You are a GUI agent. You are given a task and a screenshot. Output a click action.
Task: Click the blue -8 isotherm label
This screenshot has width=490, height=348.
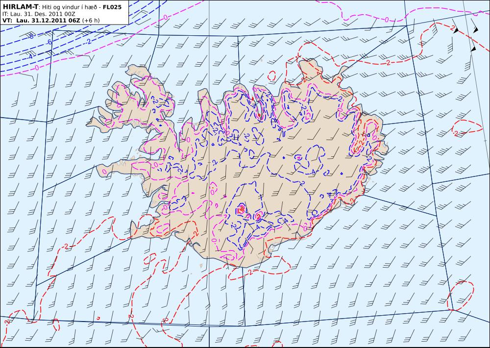point(30,36)
